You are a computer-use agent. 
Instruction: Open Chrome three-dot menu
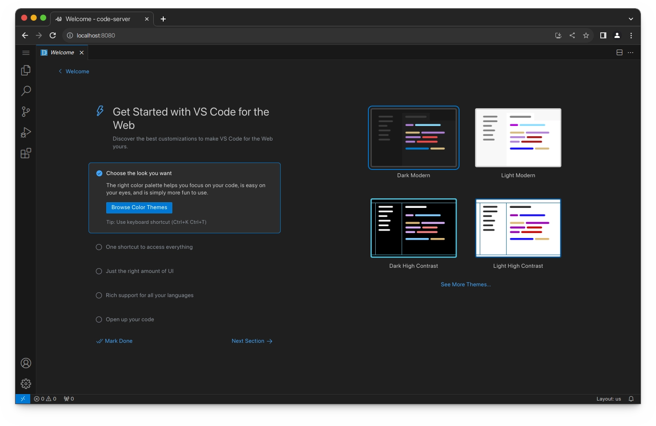point(631,35)
